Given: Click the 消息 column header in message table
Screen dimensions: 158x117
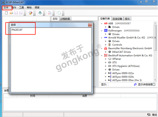Looking at the screenshot, I should pos(85,96).
